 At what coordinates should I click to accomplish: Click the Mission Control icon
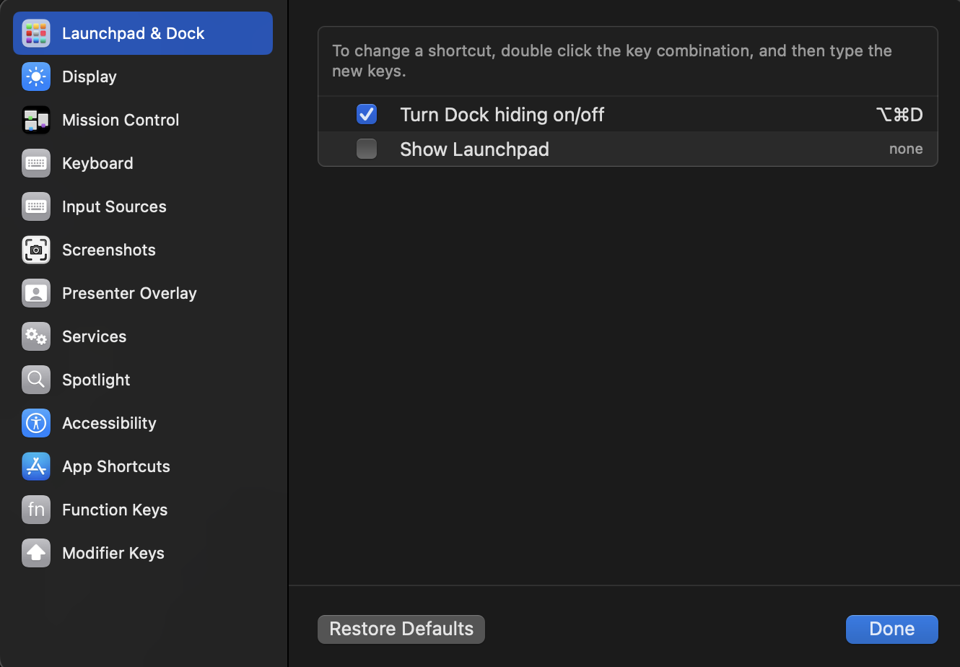coord(36,120)
